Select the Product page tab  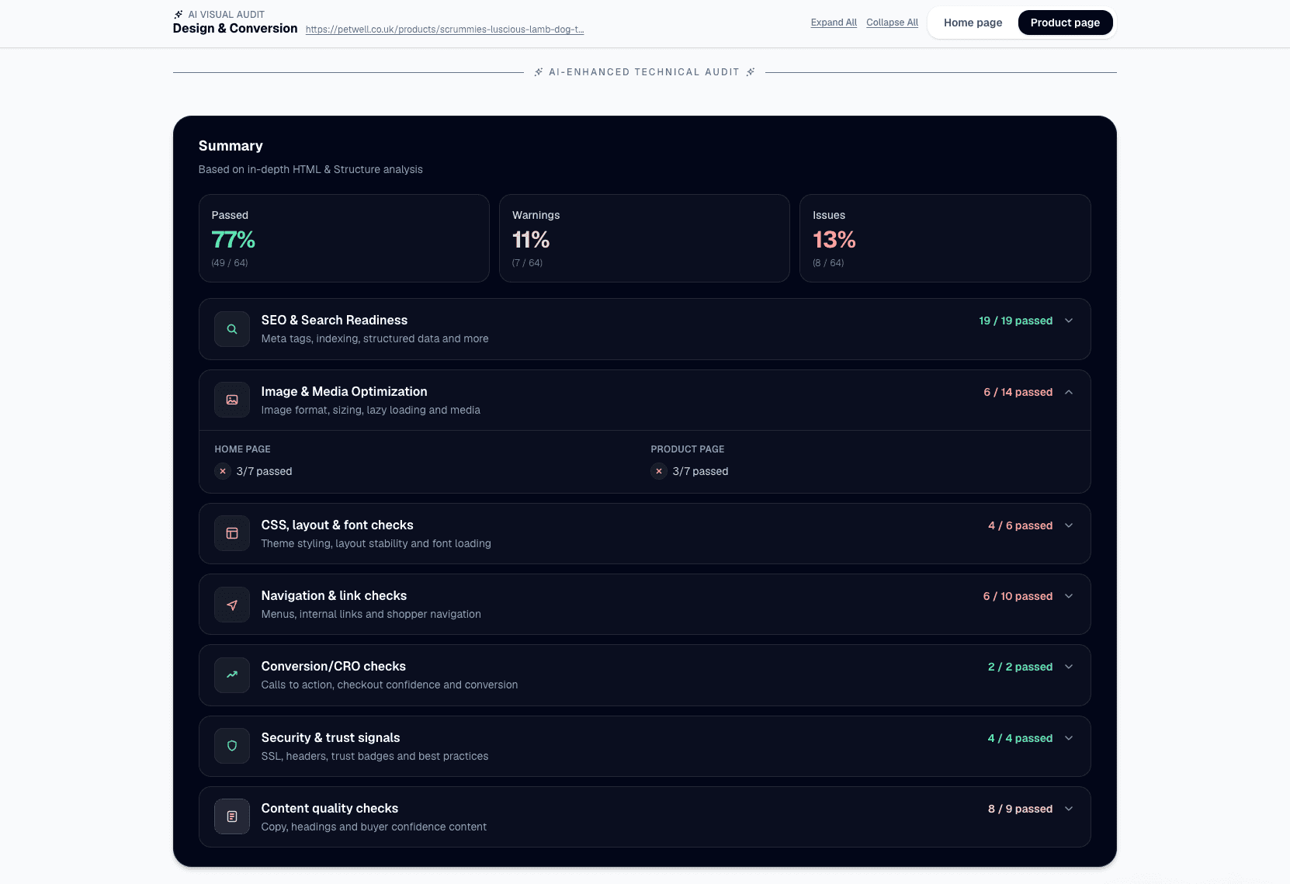coord(1065,23)
